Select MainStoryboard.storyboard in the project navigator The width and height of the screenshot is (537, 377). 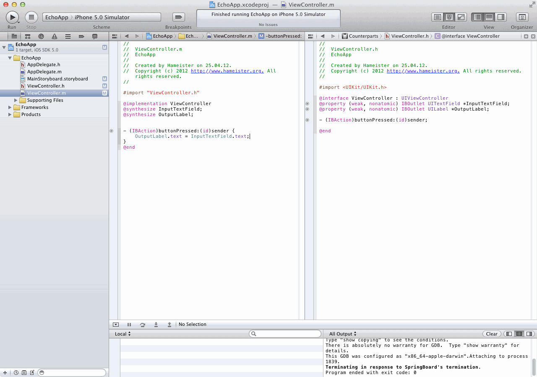(x=57, y=79)
